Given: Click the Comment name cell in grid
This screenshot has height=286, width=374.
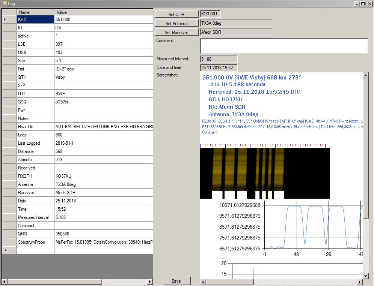Looking at the screenshot, I should tap(36, 226).
